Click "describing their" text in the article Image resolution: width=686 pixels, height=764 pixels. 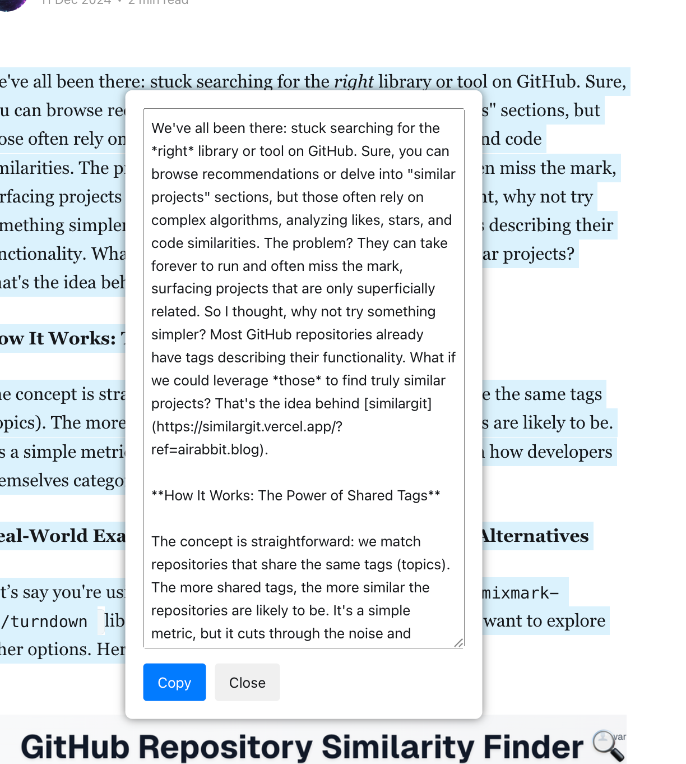tap(551, 225)
